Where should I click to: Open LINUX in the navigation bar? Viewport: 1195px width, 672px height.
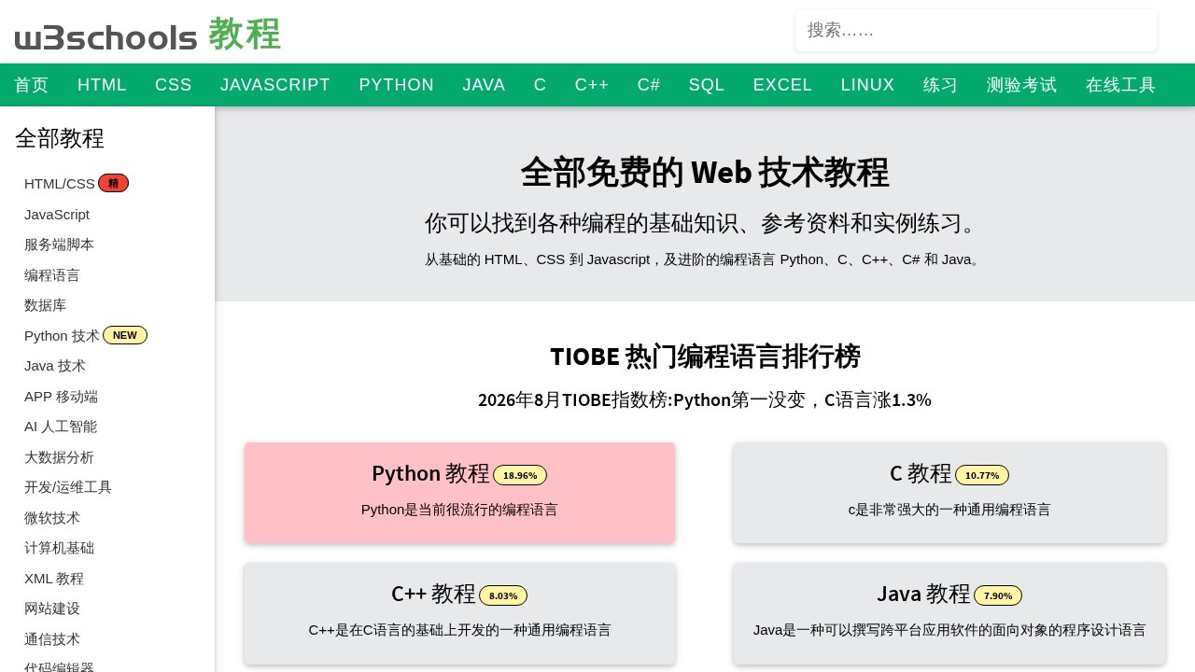pos(867,85)
